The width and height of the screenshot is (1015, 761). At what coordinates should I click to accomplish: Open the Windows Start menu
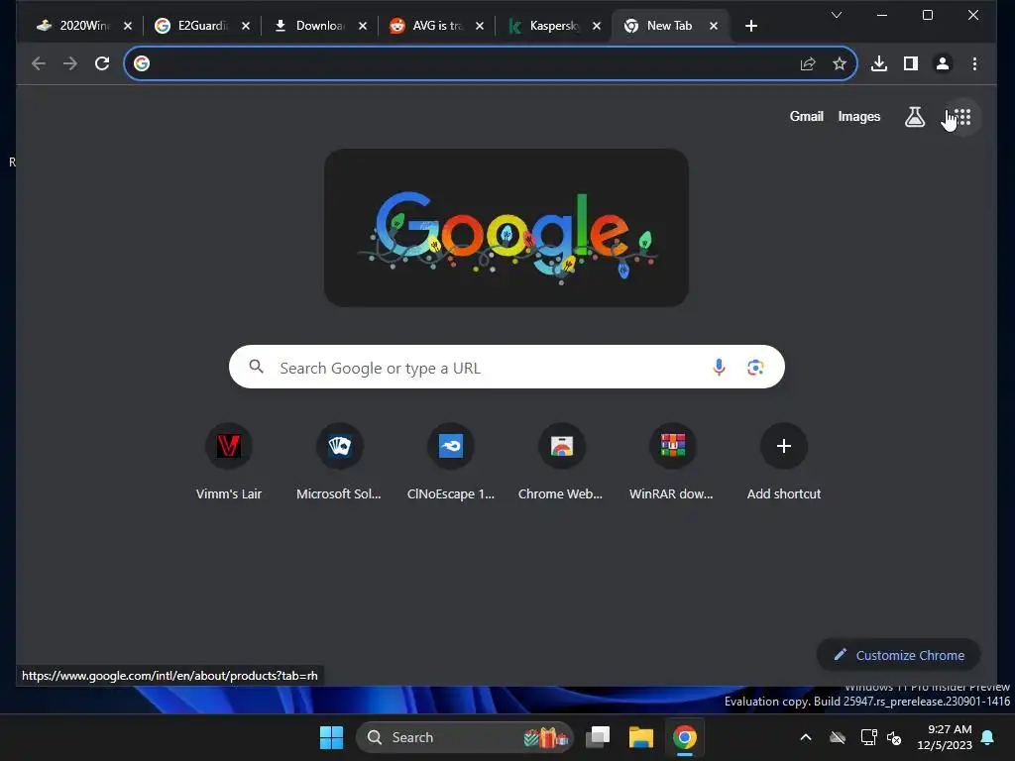pos(331,737)
